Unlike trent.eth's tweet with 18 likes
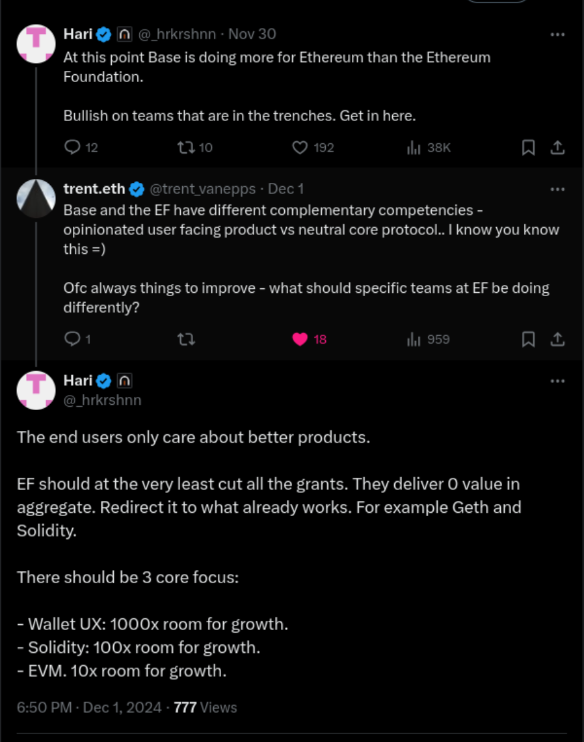Screen dimensions: 584x742 [300, 339]
